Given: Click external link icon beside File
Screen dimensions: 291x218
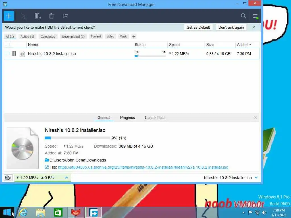Looking at the screenshot, I should pos(47,167).
